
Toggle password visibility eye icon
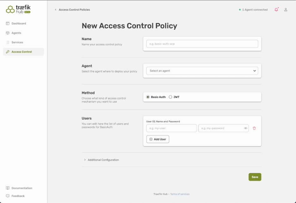245,128
